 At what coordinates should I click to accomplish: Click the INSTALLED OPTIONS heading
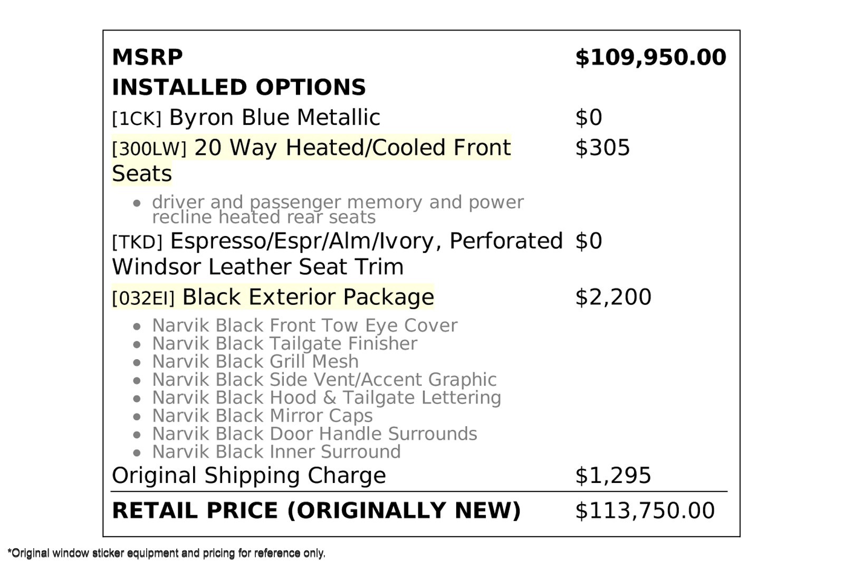point(238,87)
